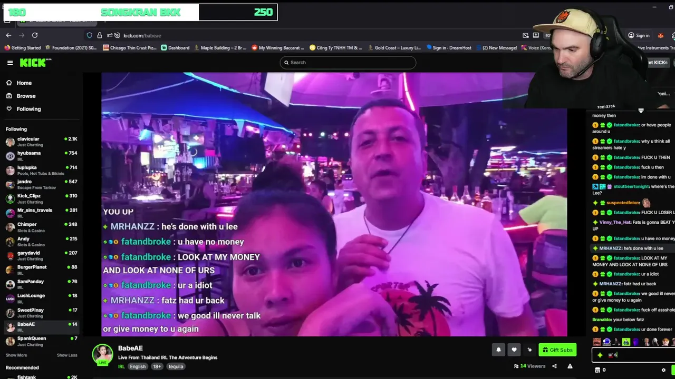The height and width of the screenshot is (379, 675).
Task: Click the stream video player
Action: tap(334, 204)
